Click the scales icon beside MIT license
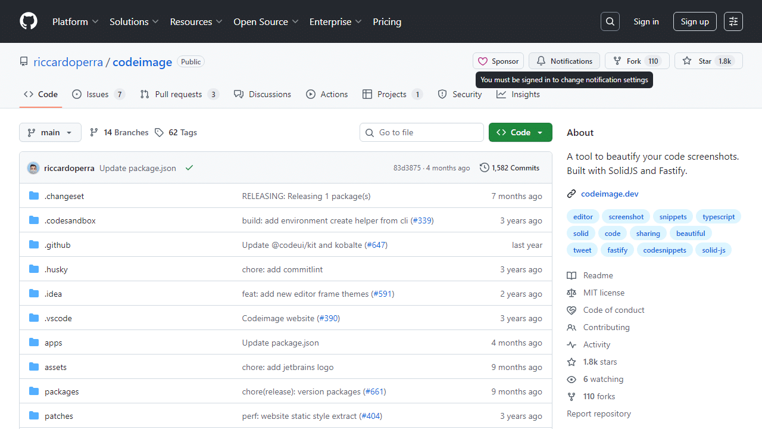The image size is (762, 429). coord(571,293)
